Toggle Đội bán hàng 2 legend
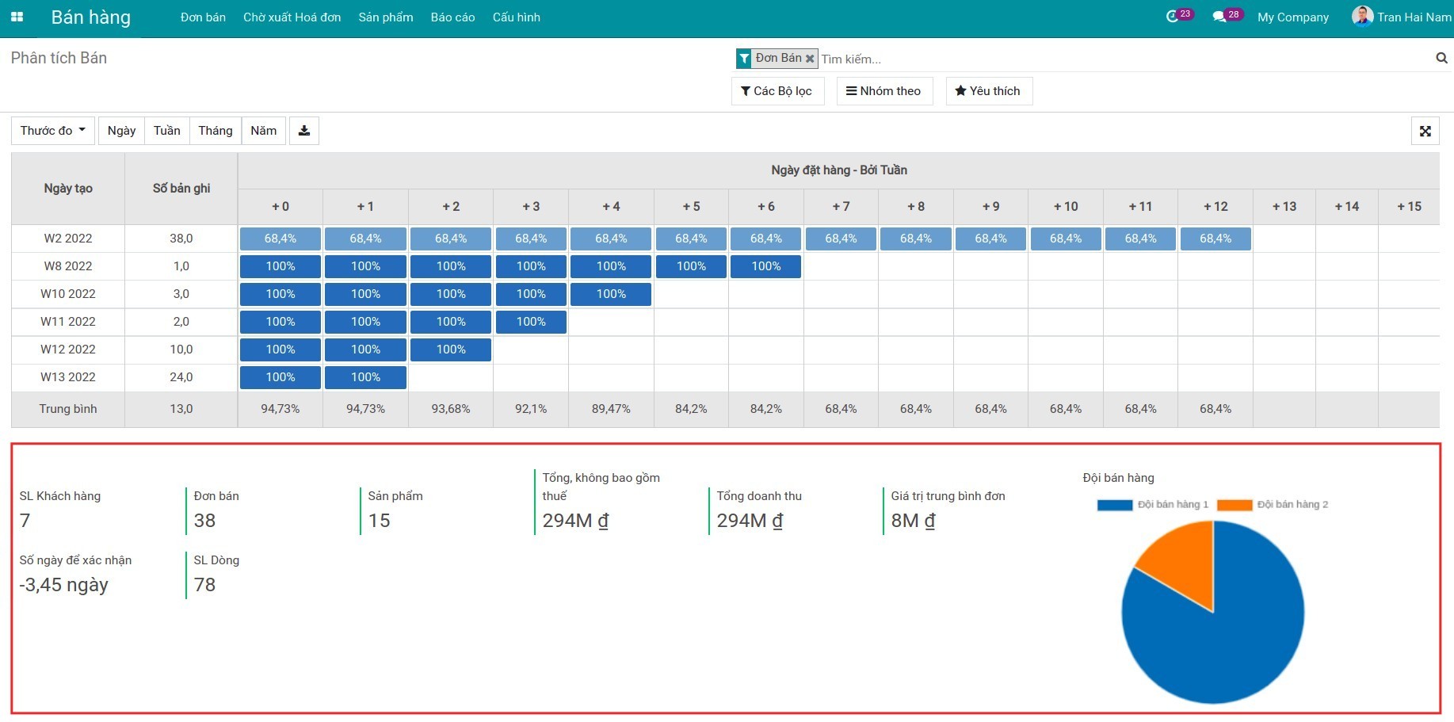The image size is (1454, 722). [x=1273, y=505]
